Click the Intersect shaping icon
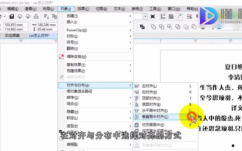Viewport: 242px width, 151px height. [170, 27]
